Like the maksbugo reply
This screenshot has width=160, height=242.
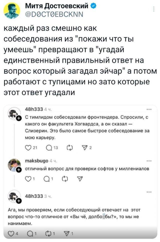click(29, 179)
